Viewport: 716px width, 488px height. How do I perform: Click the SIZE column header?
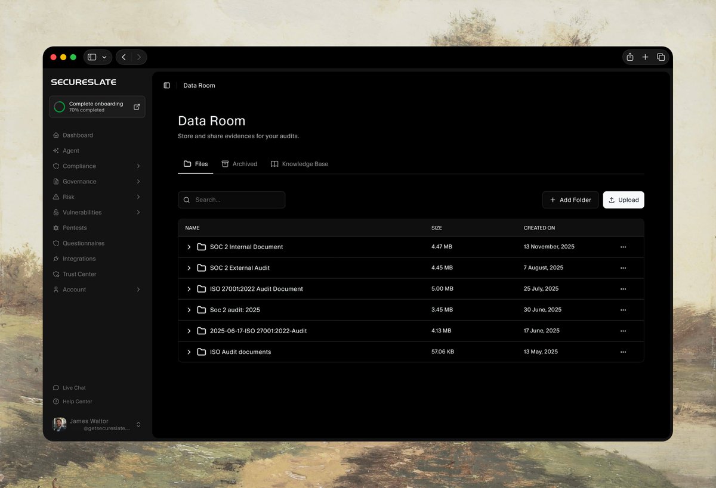click(437, 228)
